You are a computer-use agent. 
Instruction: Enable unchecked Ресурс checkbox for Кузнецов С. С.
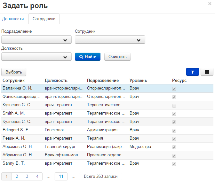point(174,106)
